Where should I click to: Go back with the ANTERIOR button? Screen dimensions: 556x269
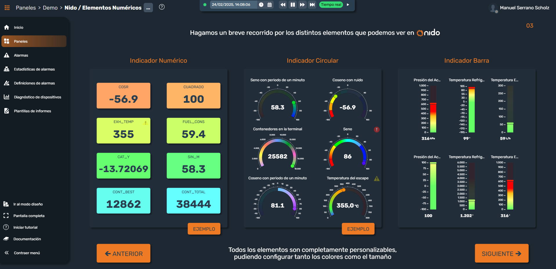point(124,253)
